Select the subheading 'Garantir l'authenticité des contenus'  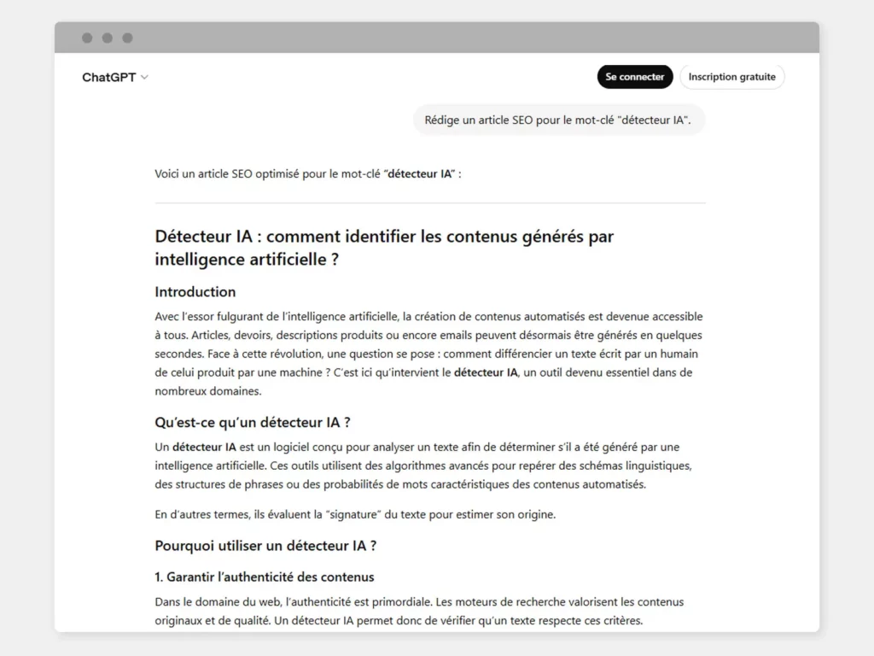coord(264,577)
